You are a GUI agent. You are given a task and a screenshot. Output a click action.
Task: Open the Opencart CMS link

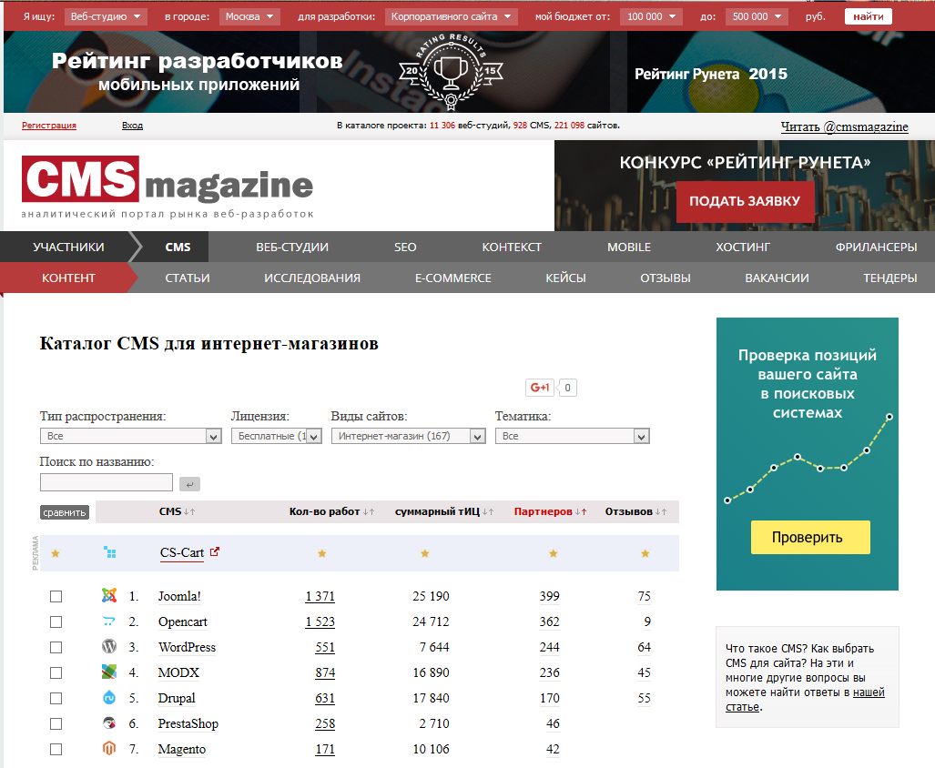pos(182,622)
